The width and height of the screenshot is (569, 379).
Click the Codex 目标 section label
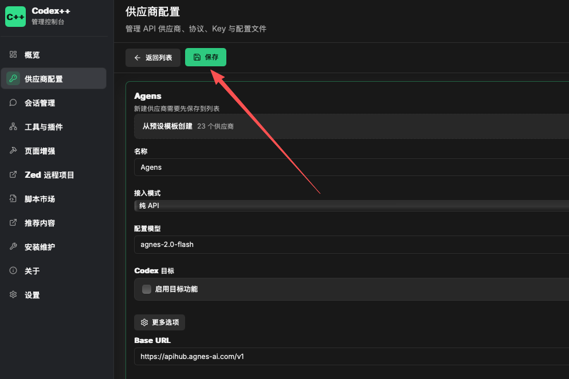click(x=154, y=271)
